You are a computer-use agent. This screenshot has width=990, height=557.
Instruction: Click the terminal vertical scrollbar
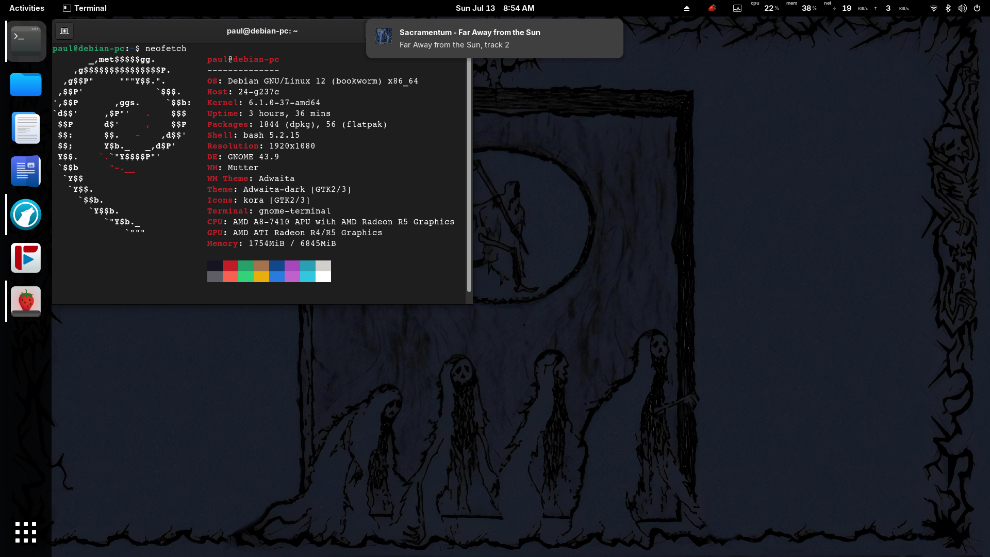click(469, 174)
